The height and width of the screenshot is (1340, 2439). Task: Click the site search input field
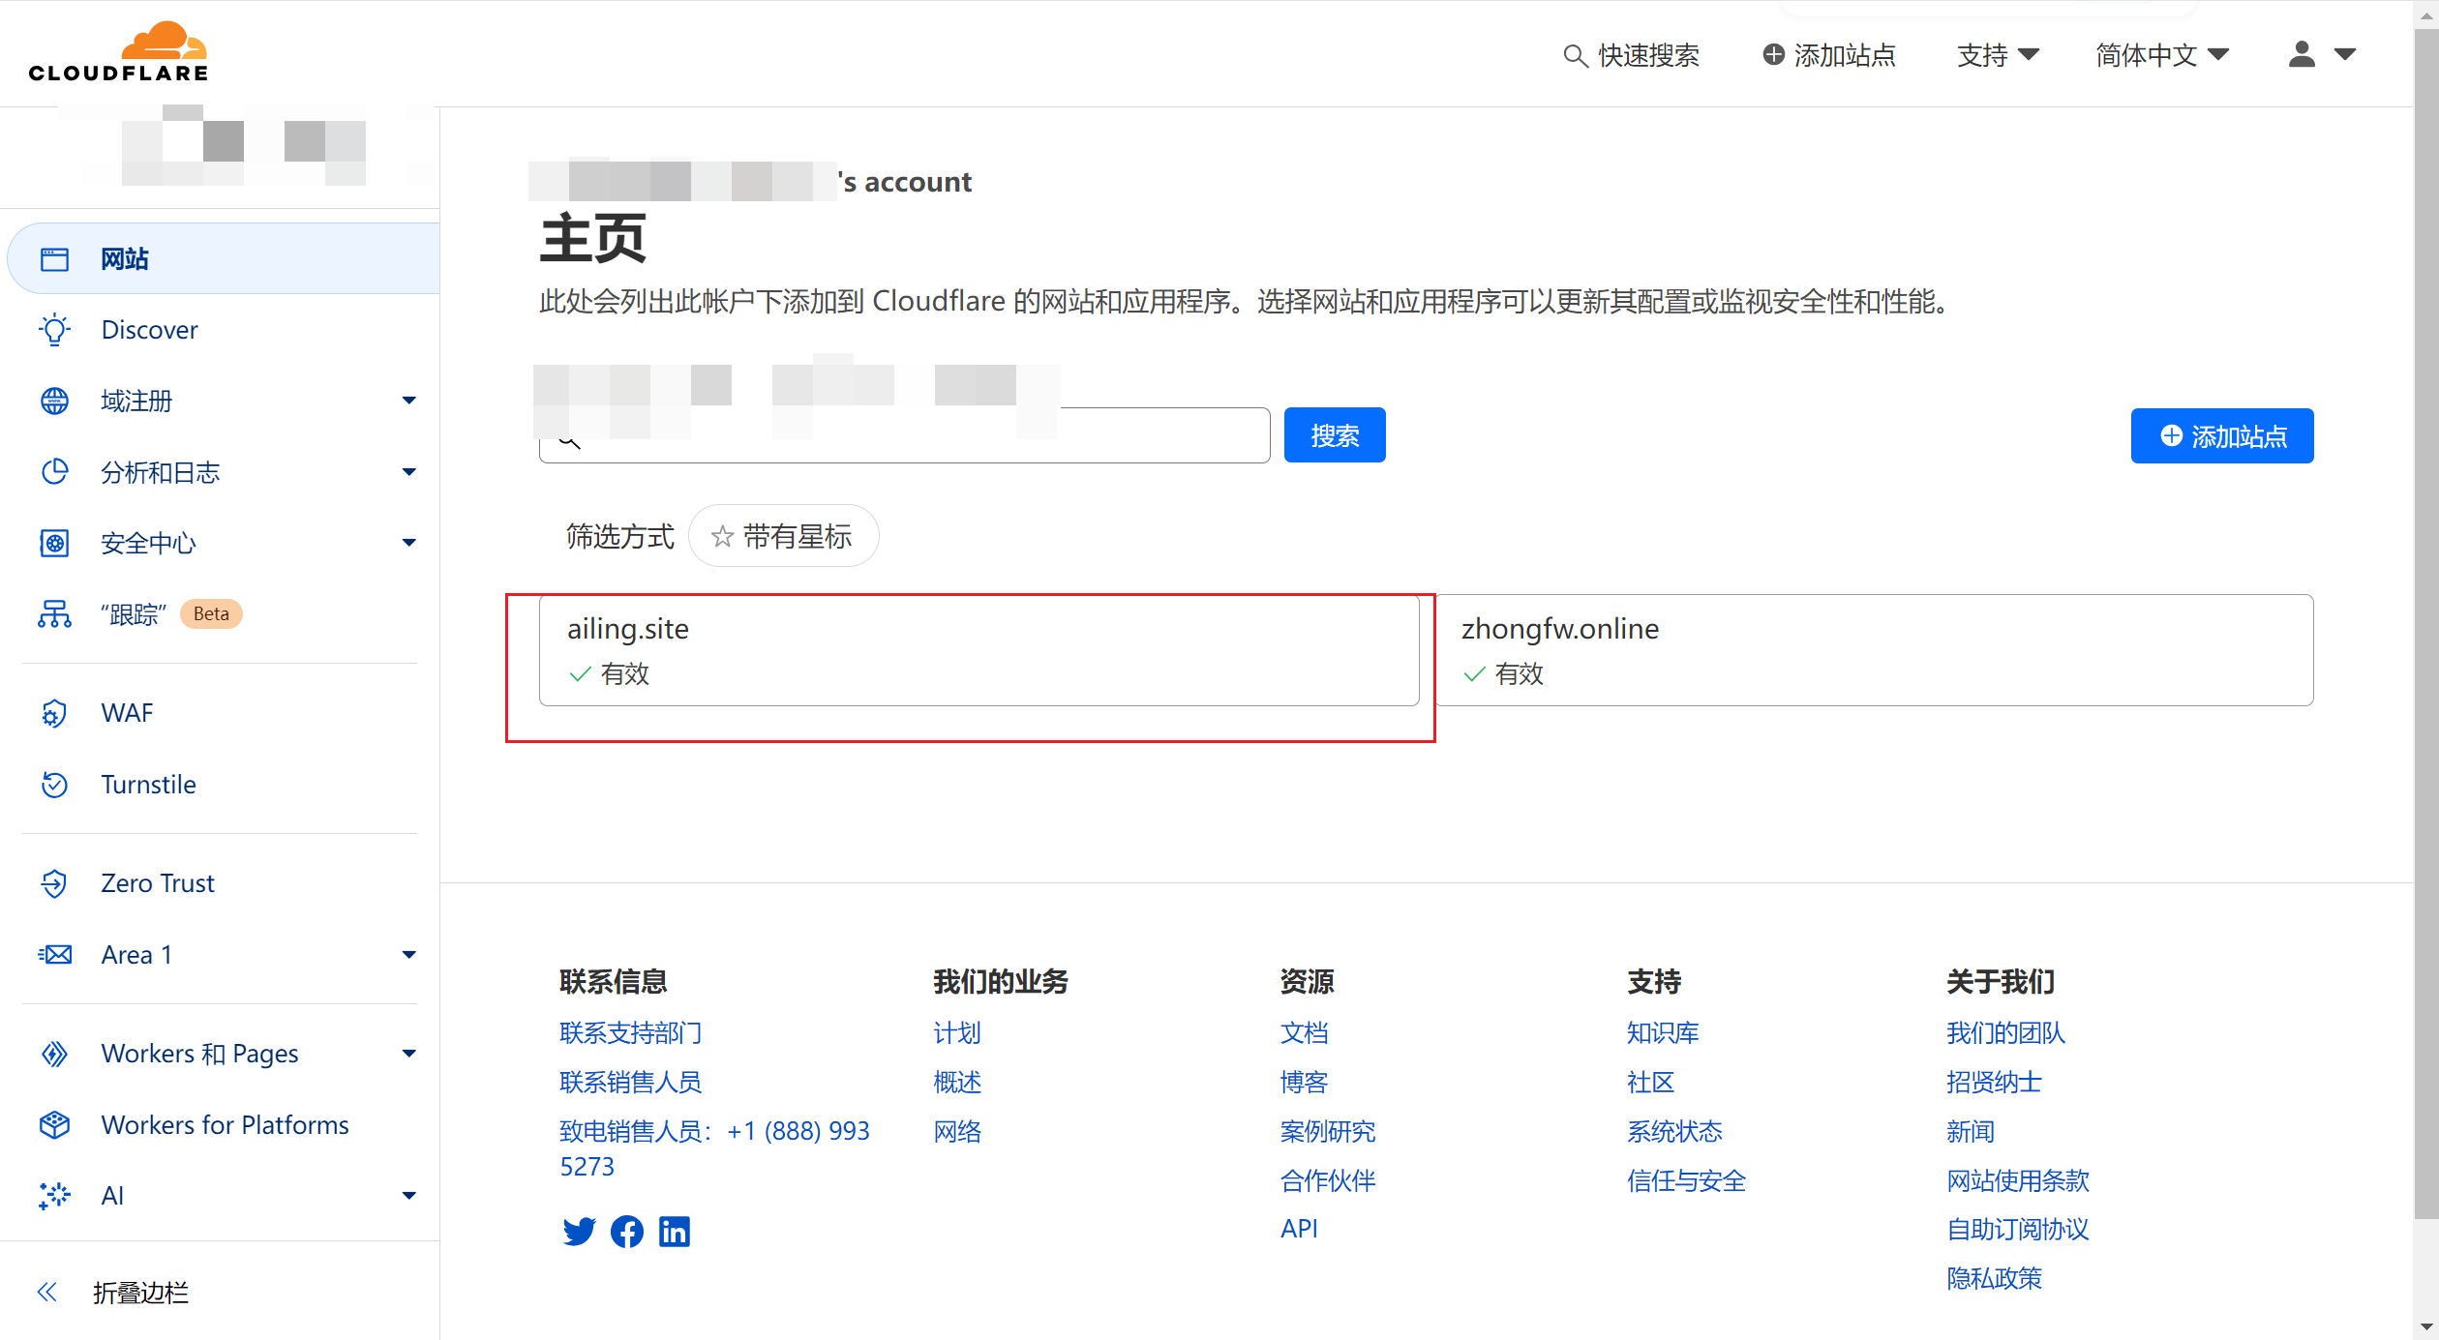coord(904,435)
